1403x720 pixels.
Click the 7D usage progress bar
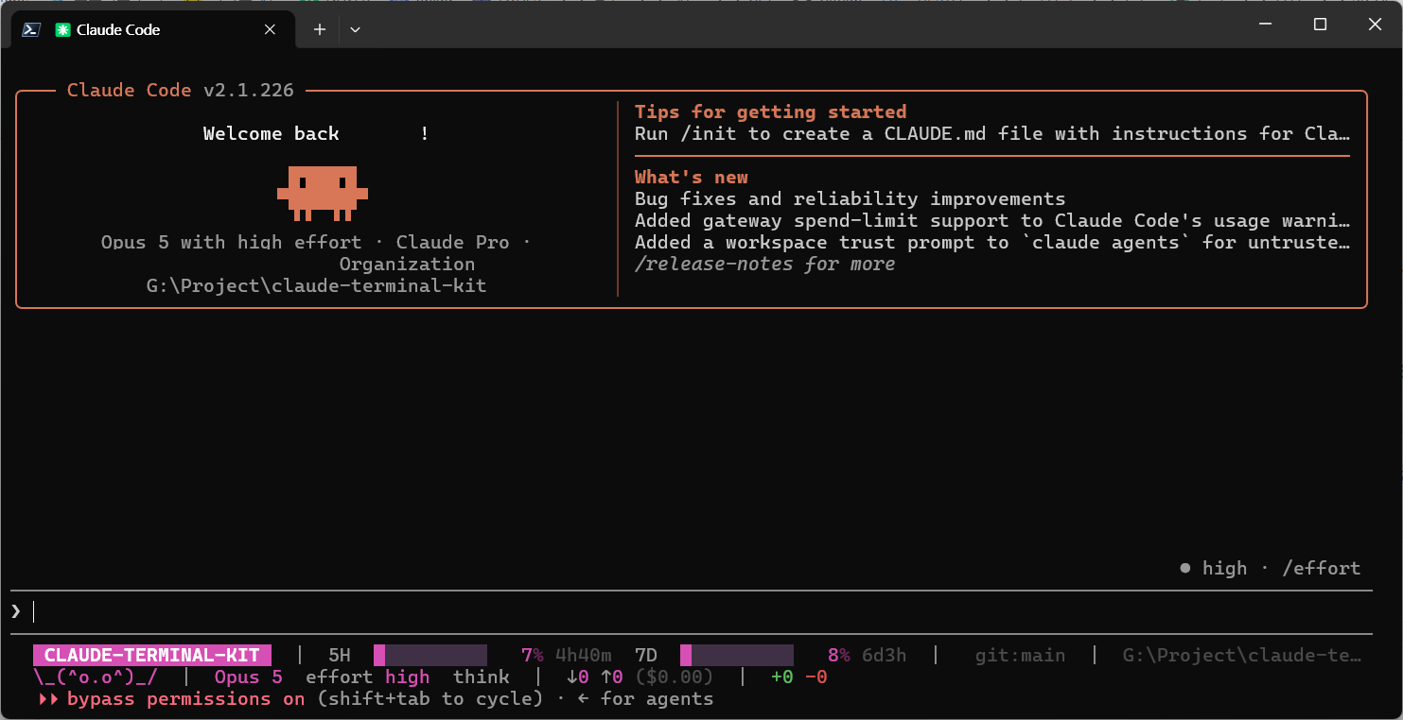tap(737, 655)
